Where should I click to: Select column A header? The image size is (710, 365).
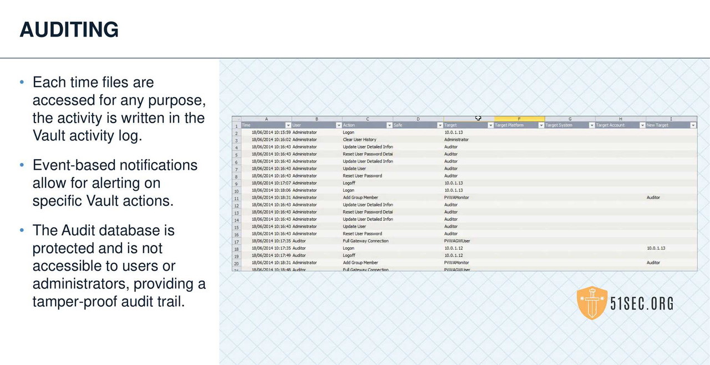point(266,119)
